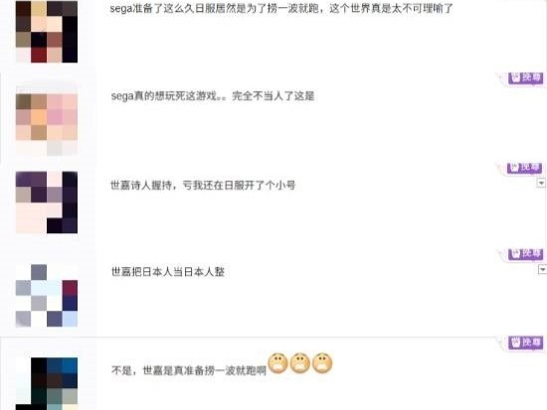Click the first sweating emoji in the last comment
Image resolution: width=547 pixels, height=410 pixels.
click(277, 363)
